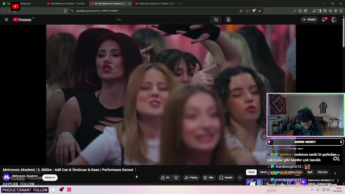
Task: Open the Brave Wallet icon
Action: point(325,11)
